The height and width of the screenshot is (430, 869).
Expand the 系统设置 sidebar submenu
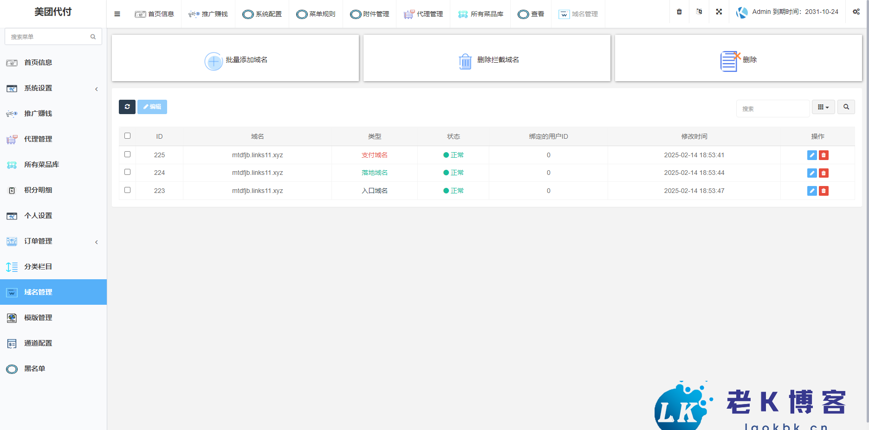tap(52, 88)
